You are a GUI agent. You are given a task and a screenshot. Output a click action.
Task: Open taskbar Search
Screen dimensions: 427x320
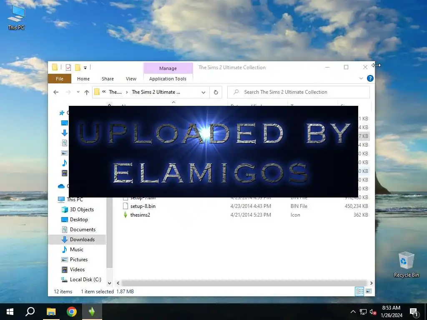click(30, 312)
